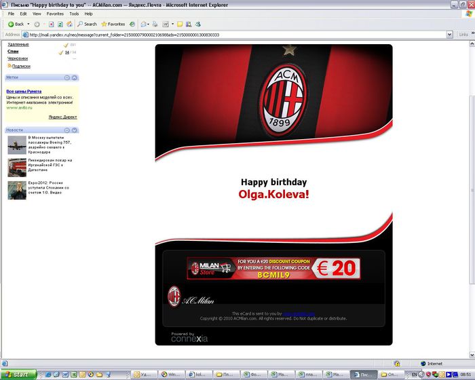
Task: Click the Research book toolbar icon
Action: [189, 24]
